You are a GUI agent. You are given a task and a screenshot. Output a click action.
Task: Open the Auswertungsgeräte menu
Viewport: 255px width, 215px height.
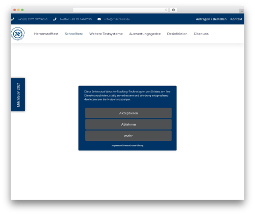[145, 34]
